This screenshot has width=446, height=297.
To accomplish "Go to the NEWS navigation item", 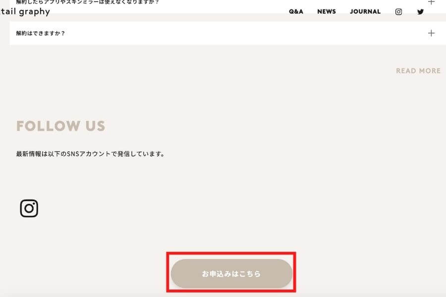I will pyautogui.click(x=327, y=12).
